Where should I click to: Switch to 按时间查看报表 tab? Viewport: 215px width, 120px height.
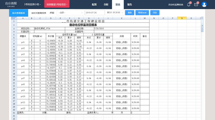coord(39,13)
